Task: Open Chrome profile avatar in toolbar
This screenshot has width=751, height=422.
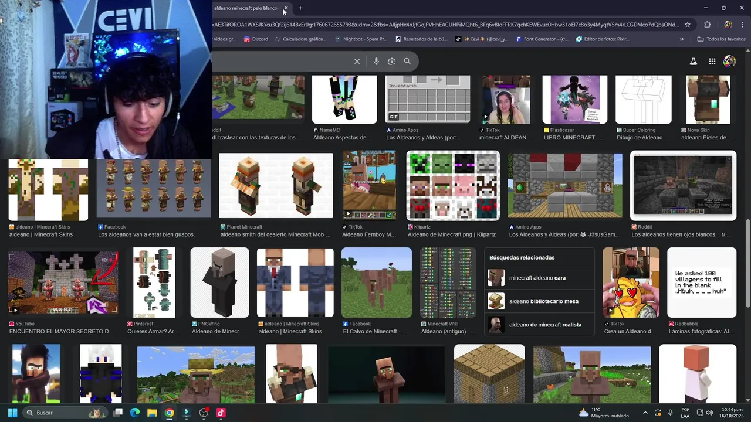Action: pos(728,25)
